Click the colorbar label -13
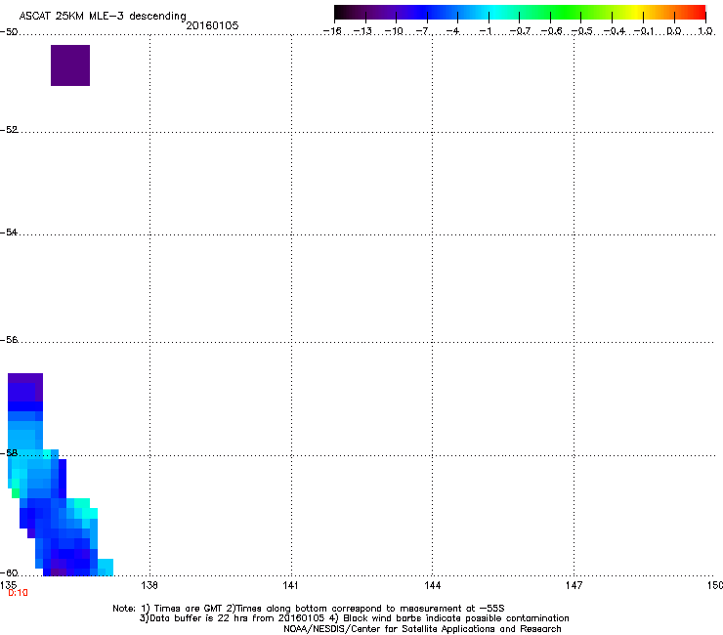 pos(362,31)
